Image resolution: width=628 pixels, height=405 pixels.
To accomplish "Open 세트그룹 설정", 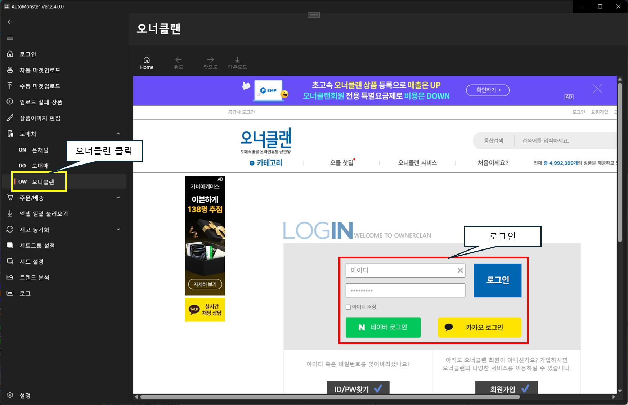I will (x=64, y=246).
